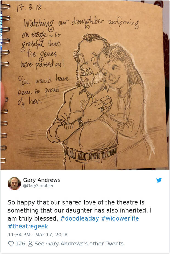Screen dimensions: 170x254
Task: Click the Twitter bird logo icon
Action: click(159, 180)
